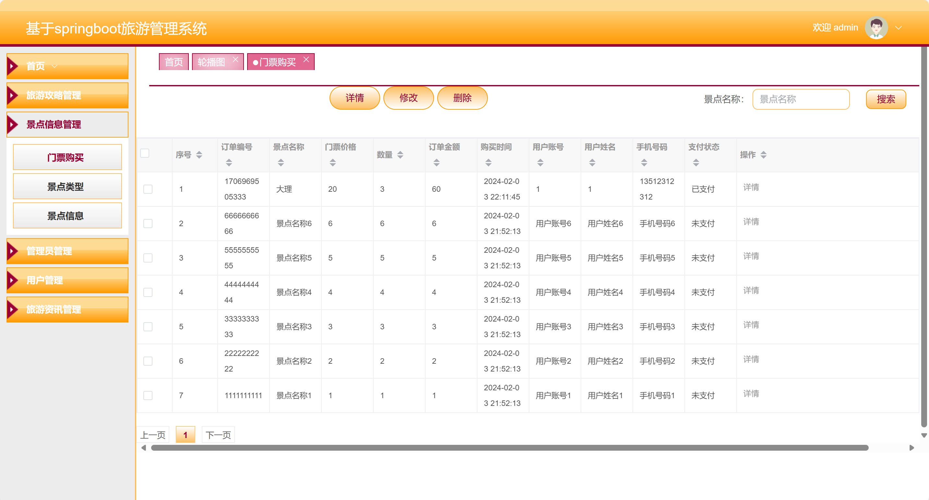The height and width of the screenshot is (500, 929).
Task: Check the row for 大理 order
Action: (x=148, y=189)
